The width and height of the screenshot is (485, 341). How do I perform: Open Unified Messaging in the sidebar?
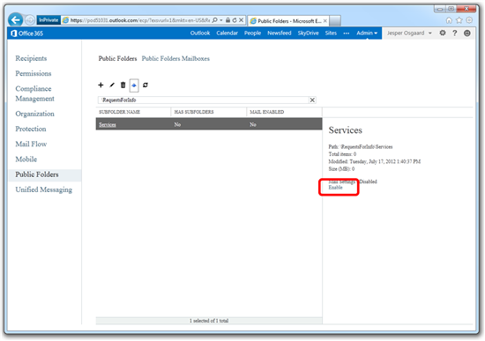(x=43, y=189)
